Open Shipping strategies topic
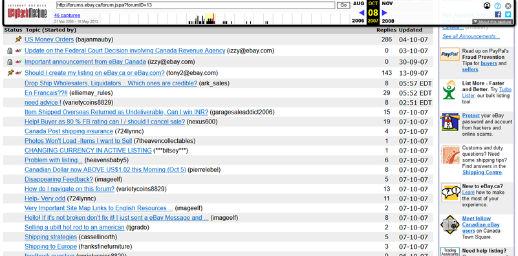The width and height of the screenshot is (518, 256). (50, 237)
